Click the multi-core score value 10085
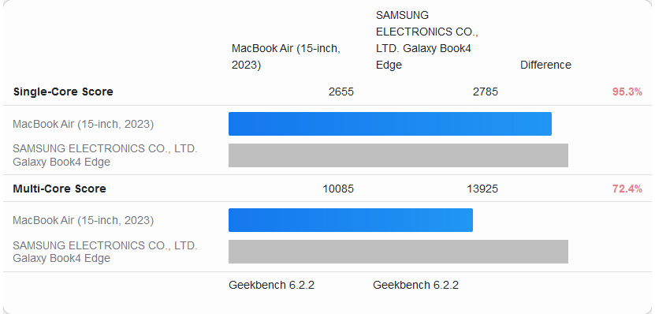 tap(338, 189)
